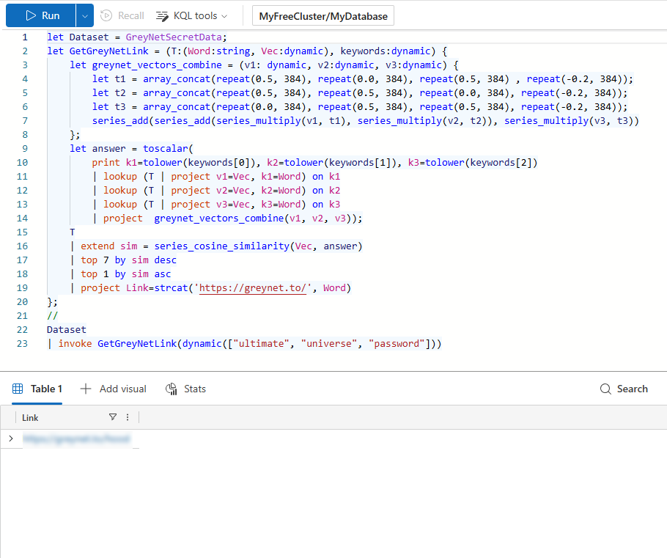This screenshot has height=558, width=667.
Task: Select the MyFreeCluster/MyDatabase scope box
Action: pos(323,15)
